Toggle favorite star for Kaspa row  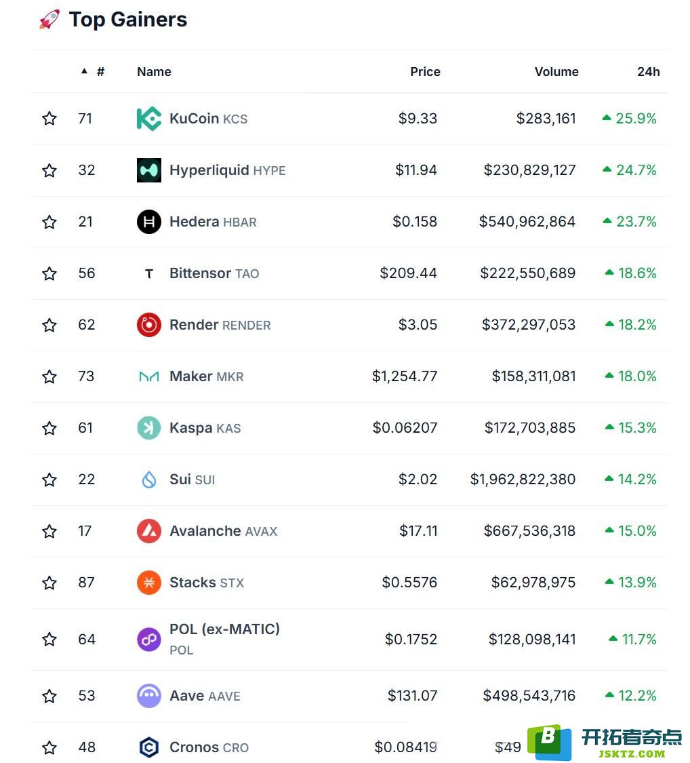[49, 428]
